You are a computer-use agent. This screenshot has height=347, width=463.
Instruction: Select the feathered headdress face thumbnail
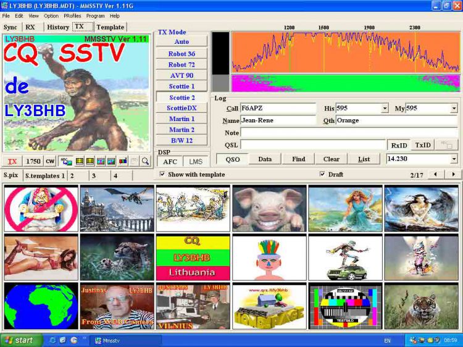point(269,257)
